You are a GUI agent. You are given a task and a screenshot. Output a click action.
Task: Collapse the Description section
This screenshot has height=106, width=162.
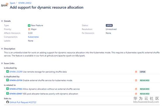pos(2,49)
